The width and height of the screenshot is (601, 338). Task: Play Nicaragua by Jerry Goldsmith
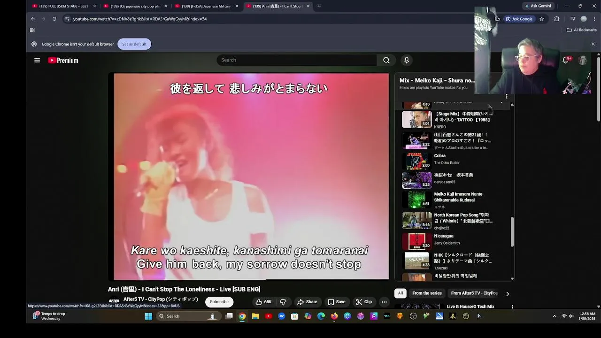[448, 241]
